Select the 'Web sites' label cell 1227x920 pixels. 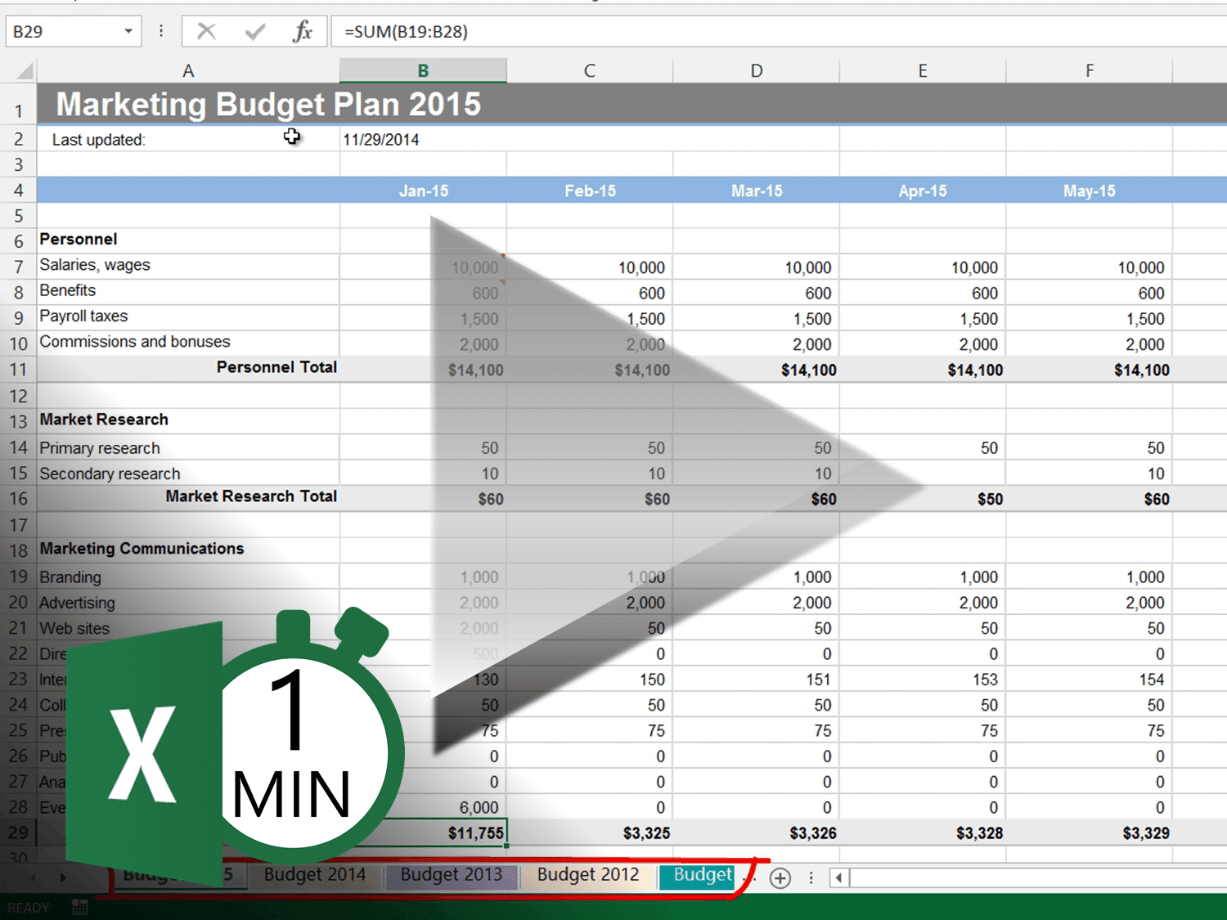[x=188, y=628]
